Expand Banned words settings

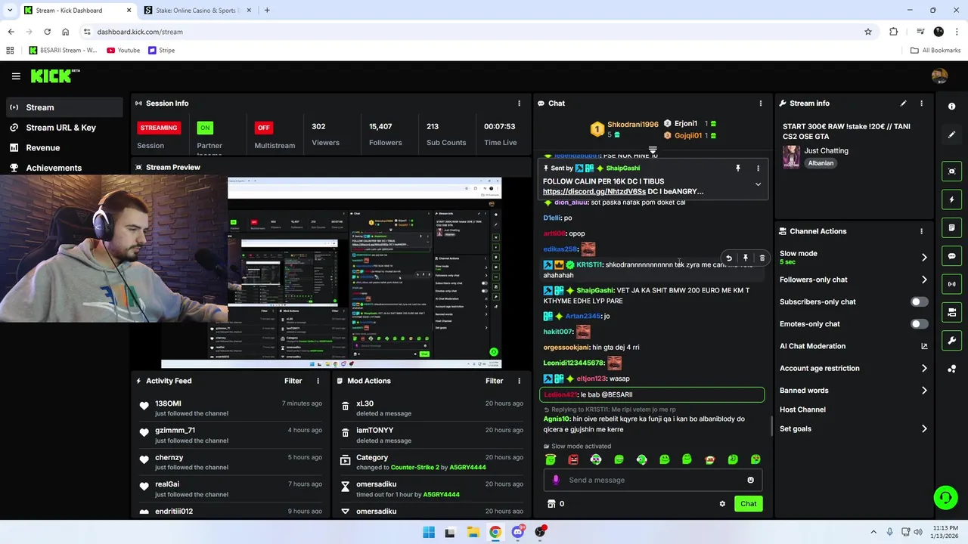[924, 391]
